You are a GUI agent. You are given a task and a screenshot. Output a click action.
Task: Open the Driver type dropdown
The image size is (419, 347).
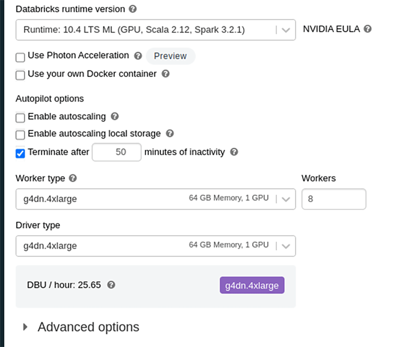coord(155,246)
